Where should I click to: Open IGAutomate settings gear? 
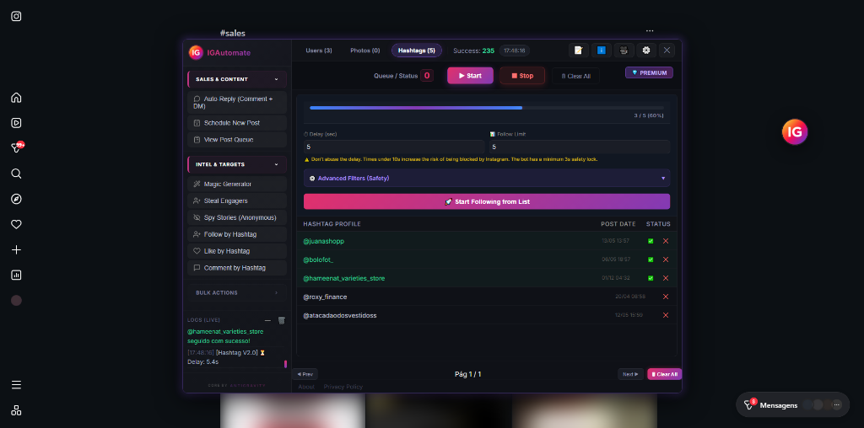point(646,50)
